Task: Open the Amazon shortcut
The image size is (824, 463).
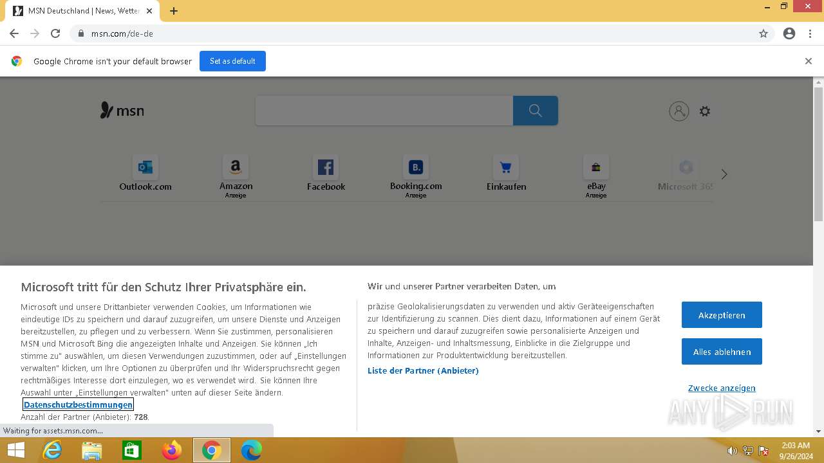Action: [236, 176]
